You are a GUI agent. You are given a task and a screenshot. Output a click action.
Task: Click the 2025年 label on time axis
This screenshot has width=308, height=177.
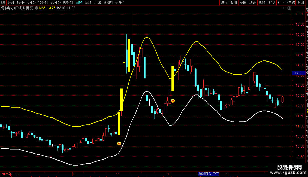coord(7,174)
